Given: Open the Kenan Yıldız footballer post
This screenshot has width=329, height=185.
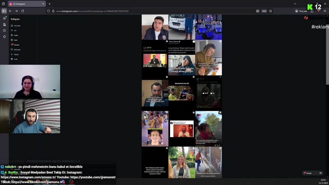Looking at the screenshot, I should click(155, 129).
